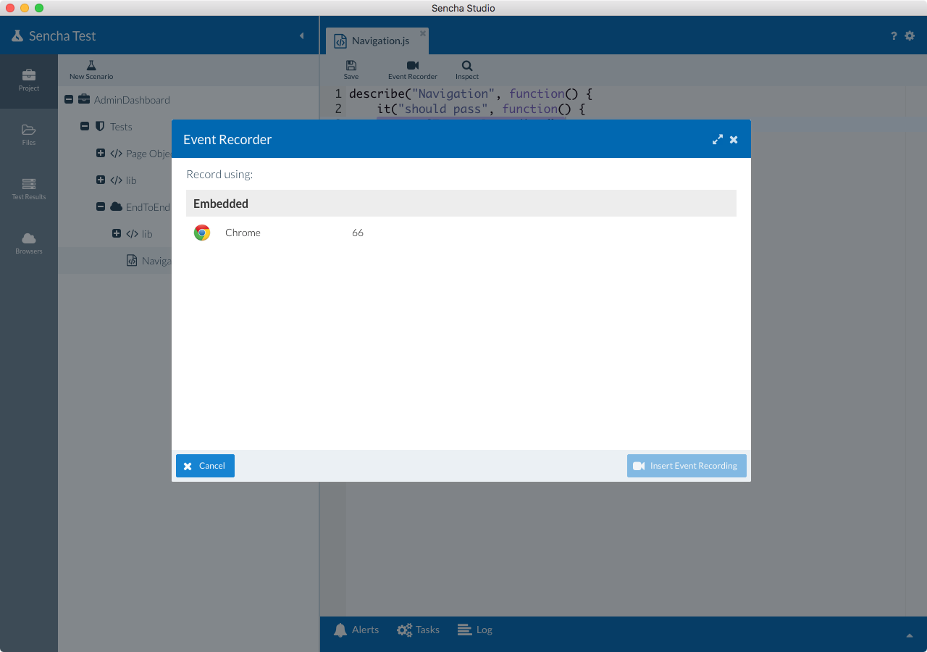927x652 pixels.
Task: Click the New Scenario flask icon
Action: (x=91, y=66)
